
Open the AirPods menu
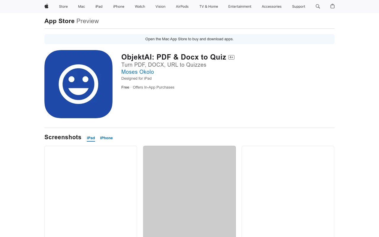point(182,7)
